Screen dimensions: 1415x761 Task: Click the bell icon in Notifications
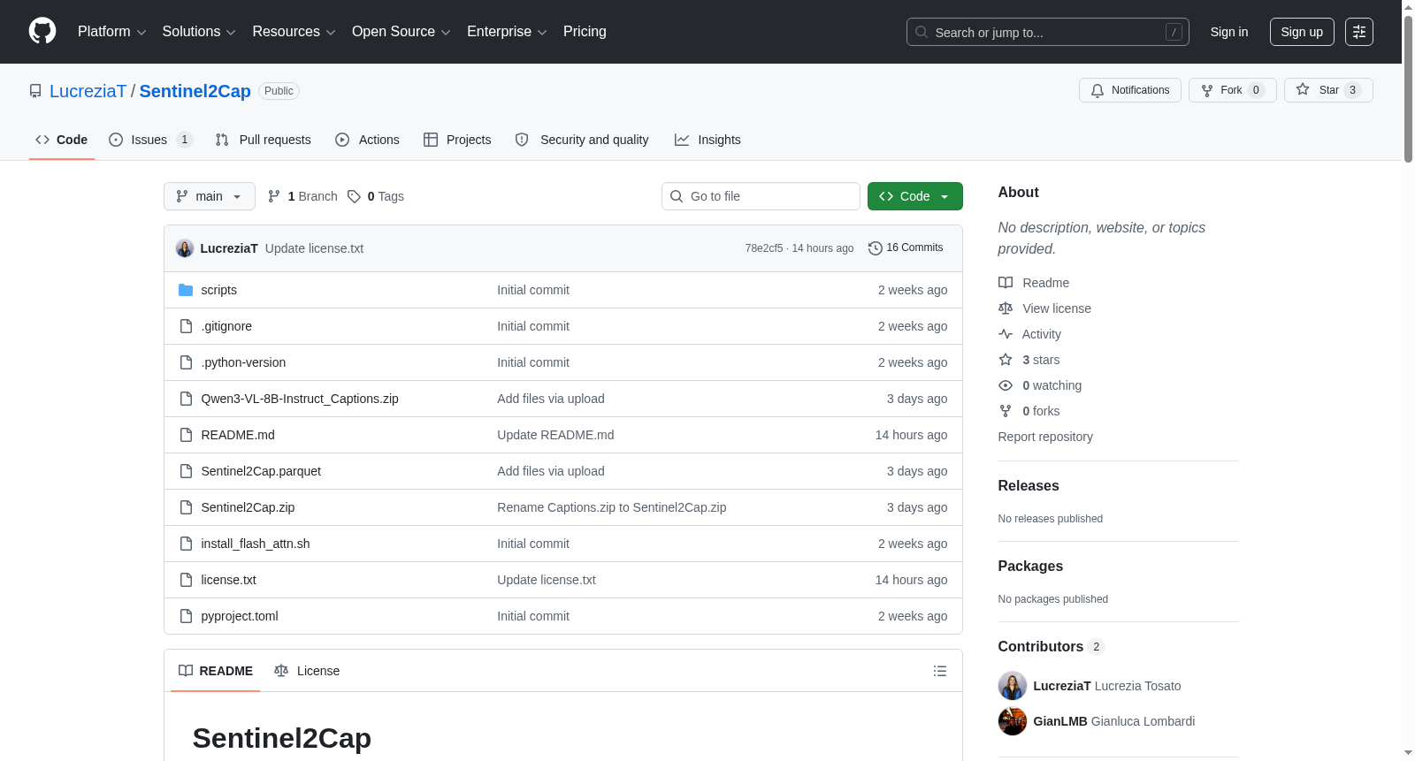(1098, 90)
